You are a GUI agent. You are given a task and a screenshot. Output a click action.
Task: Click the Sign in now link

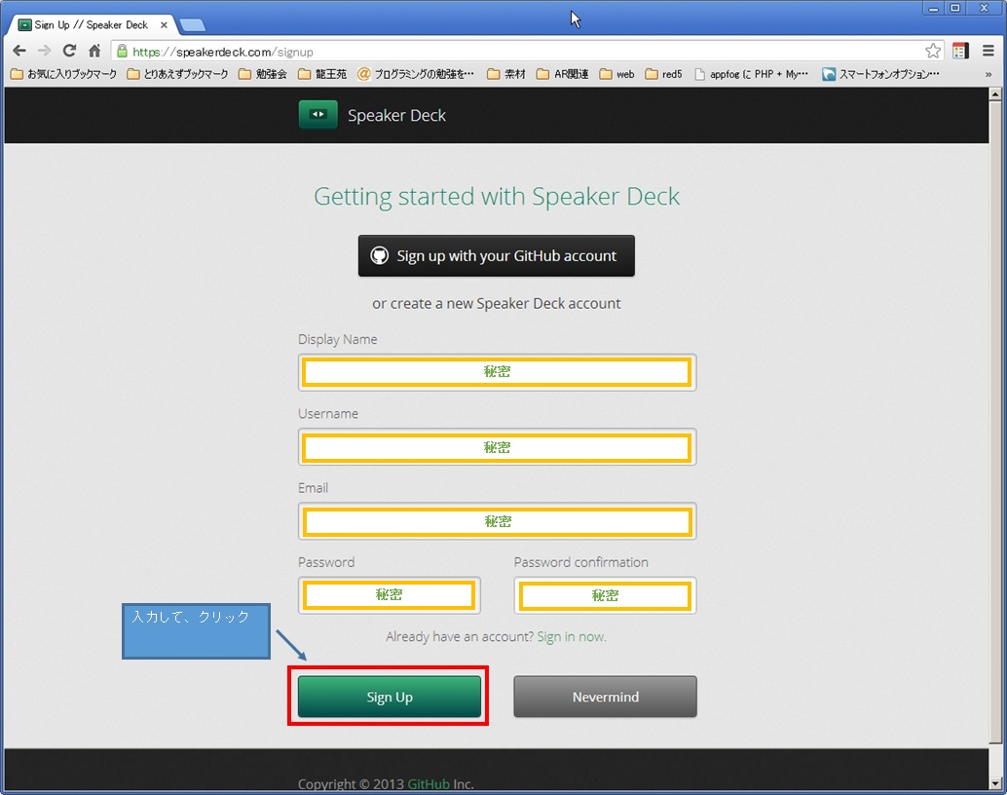coord(572,636)
